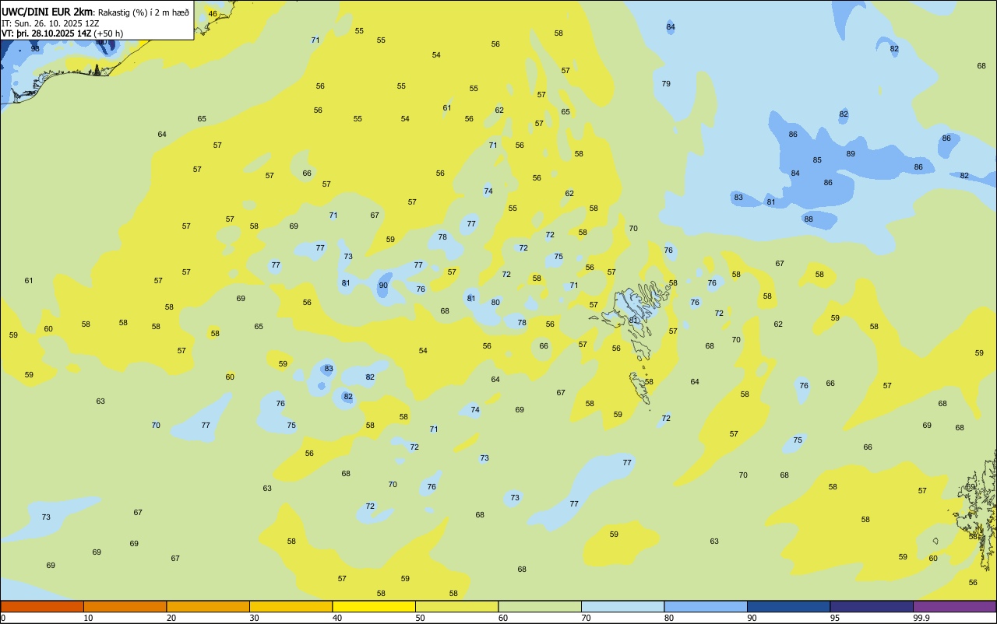The image size is (997, 624).
Task: Click the humidity value 79 on the map
Action: click(x=666, y=84)
